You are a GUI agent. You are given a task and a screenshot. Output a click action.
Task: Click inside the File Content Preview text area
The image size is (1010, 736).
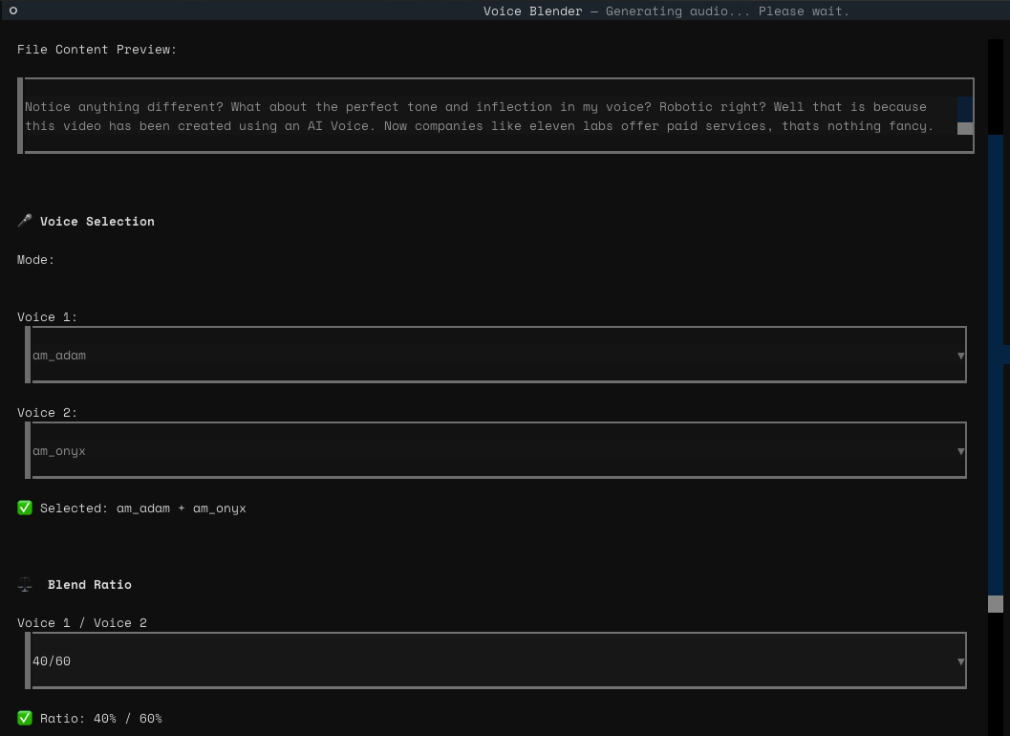click(x=478, y=116)
